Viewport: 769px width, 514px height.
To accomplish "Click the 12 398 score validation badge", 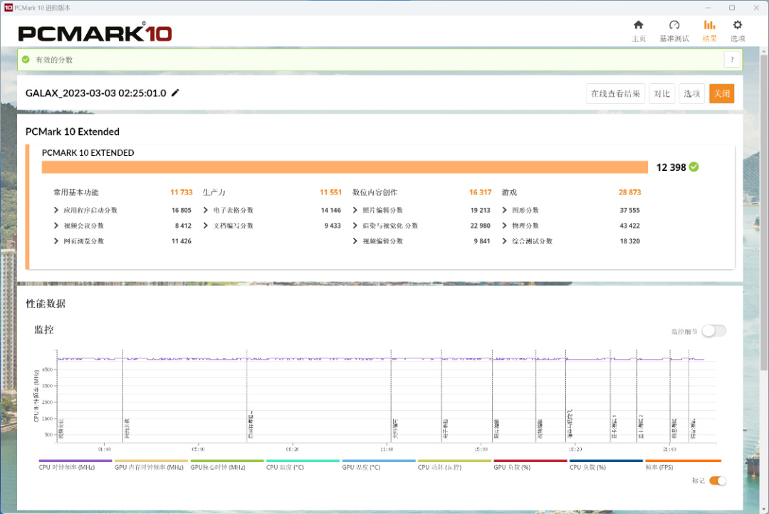I will [x=694, y=167].
